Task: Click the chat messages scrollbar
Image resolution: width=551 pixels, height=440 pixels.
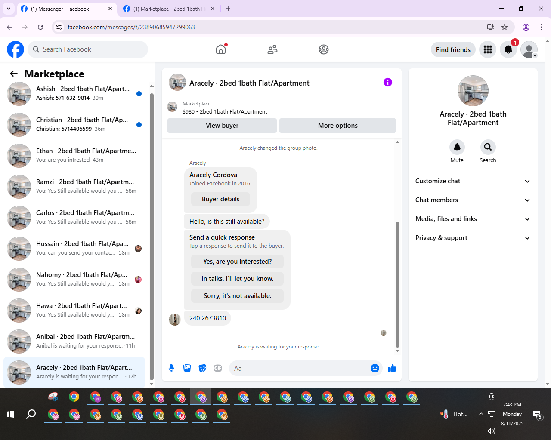Action: 397,284
